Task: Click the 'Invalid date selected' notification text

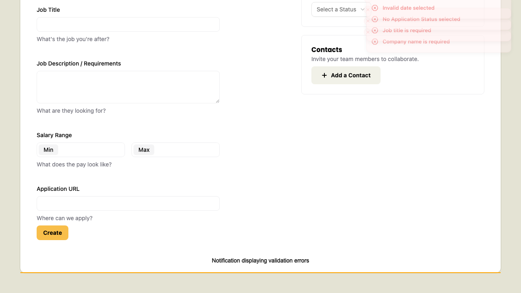Action: 408,8
